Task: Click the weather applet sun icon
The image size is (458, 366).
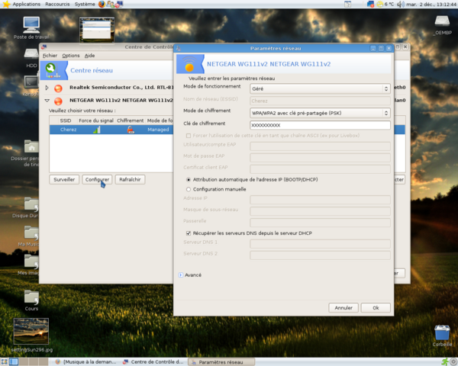Action: 379,4
